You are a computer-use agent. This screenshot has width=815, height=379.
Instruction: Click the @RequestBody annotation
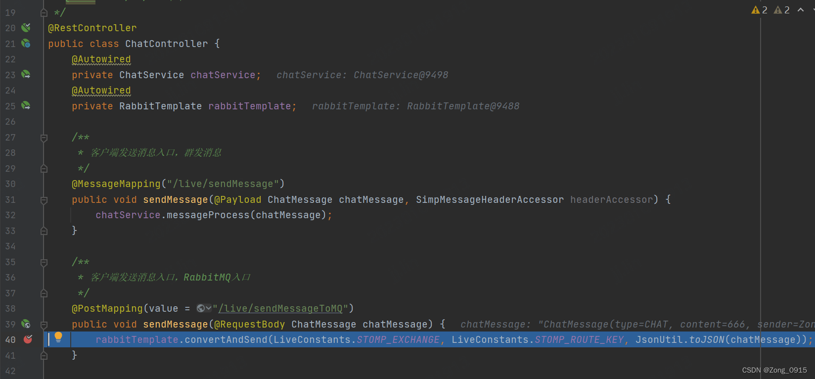(250, 324)
